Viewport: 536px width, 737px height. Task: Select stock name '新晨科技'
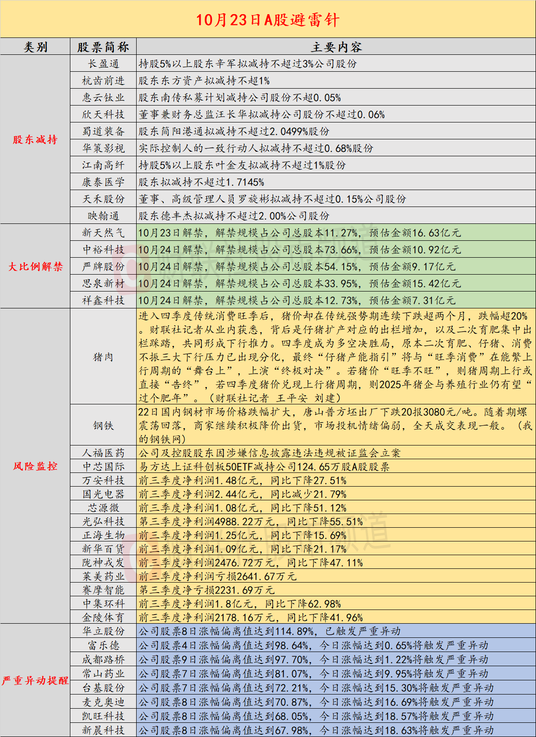(x=103, y=730)
